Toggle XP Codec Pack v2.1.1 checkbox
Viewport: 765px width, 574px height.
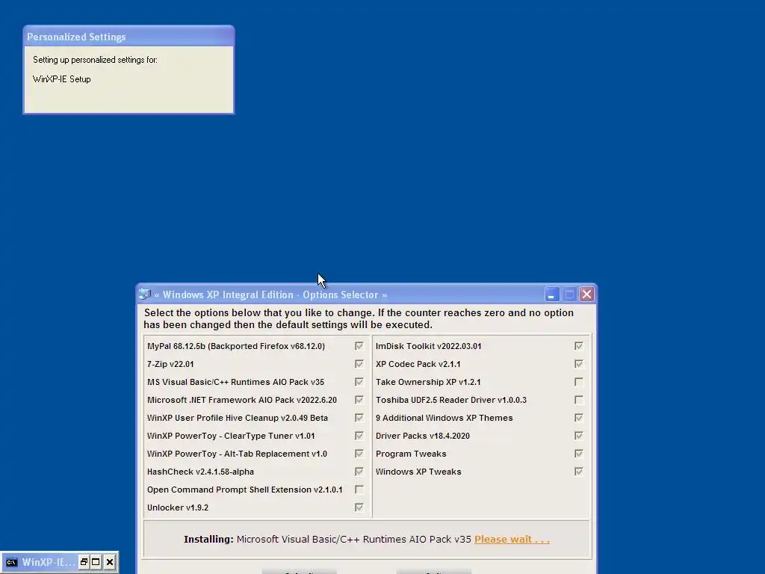pos(579,364)
